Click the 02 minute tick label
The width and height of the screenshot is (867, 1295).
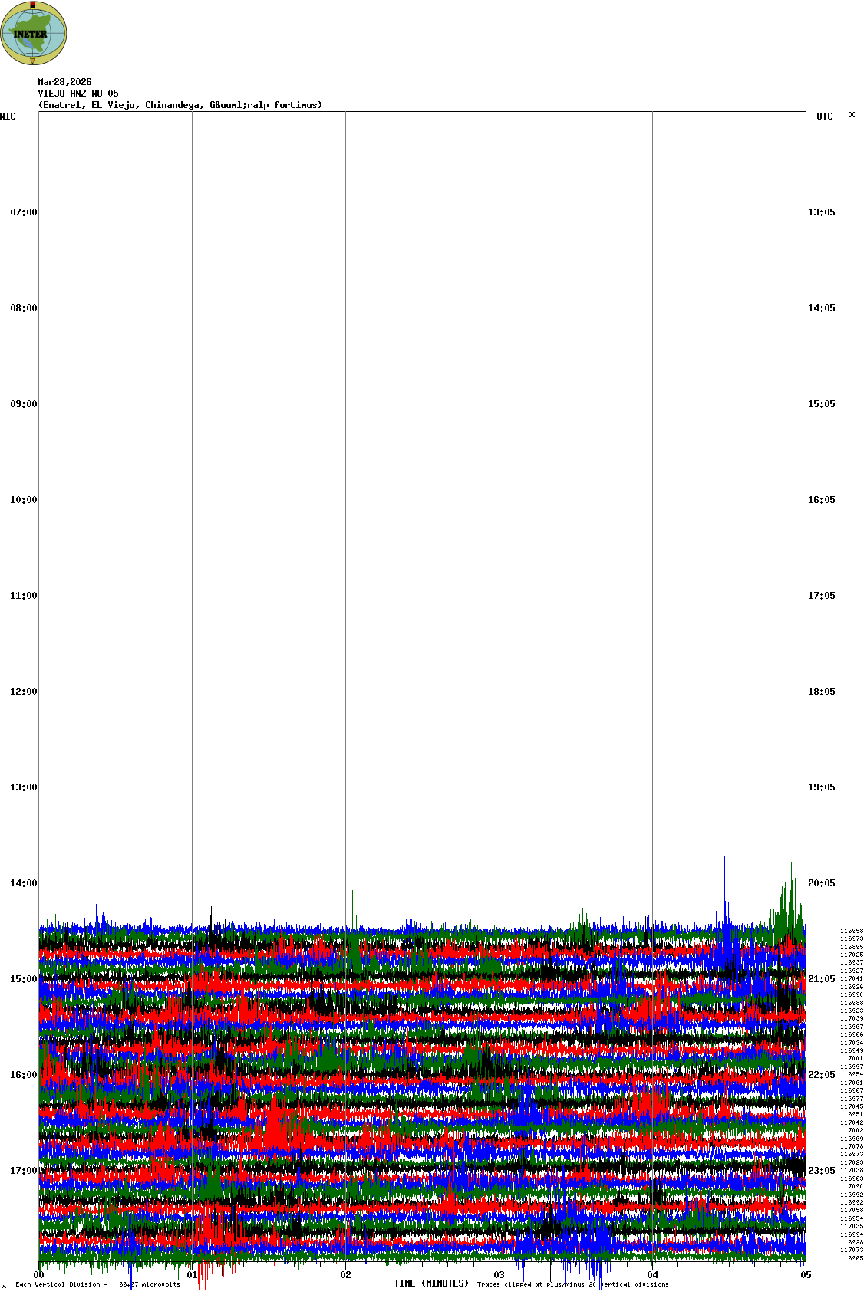[346, 1275]
